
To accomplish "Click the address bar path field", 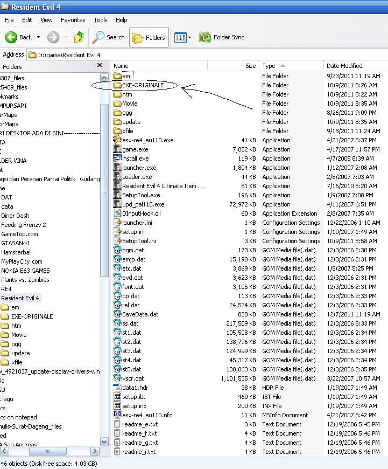I will point(207,55).
